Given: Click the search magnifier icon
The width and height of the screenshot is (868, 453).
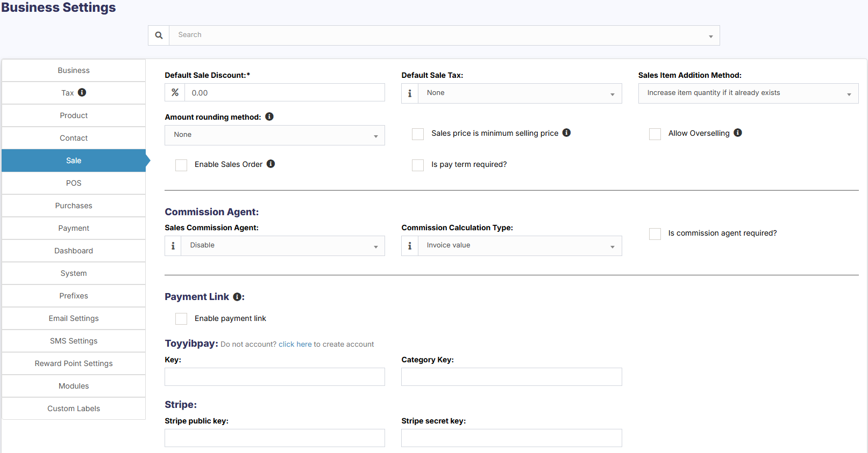Looking at the screenshot, I should point(159,35).
